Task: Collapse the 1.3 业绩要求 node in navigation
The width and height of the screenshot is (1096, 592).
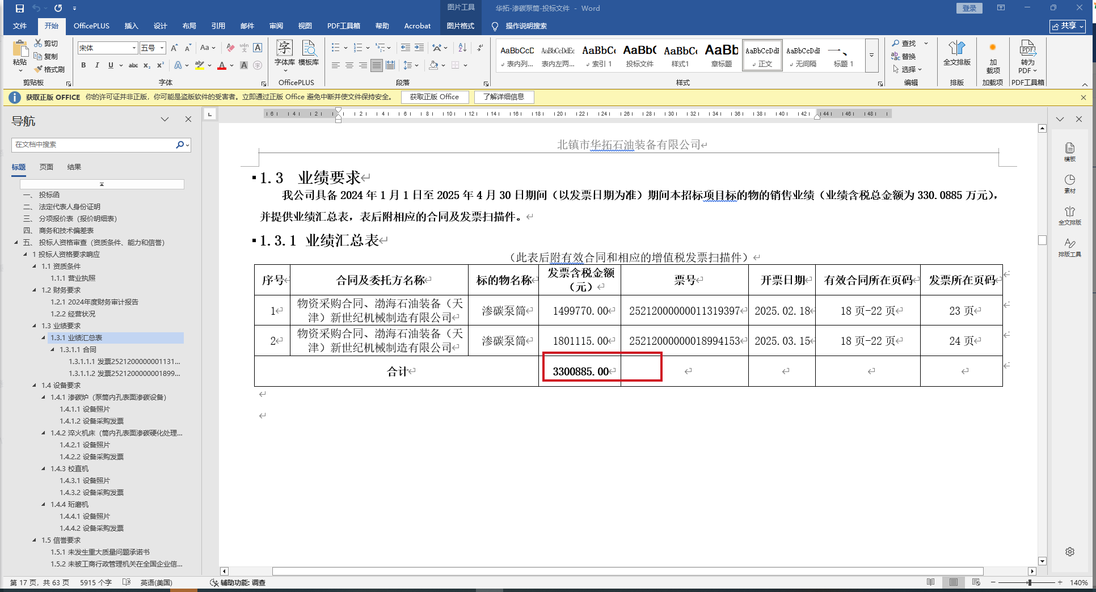Action: click(35, 326)
